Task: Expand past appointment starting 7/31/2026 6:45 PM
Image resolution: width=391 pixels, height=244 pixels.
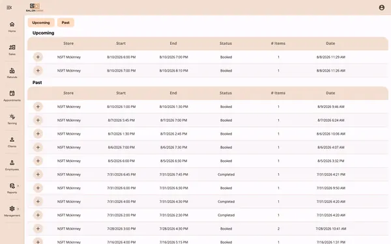Action: [x=38, y=174]
